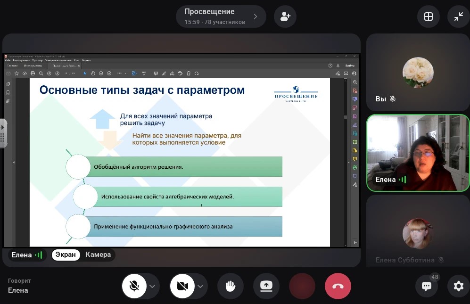Screen dimensions: 470x304
Task: Select Elena's video tile
Action: pos(418,153)
